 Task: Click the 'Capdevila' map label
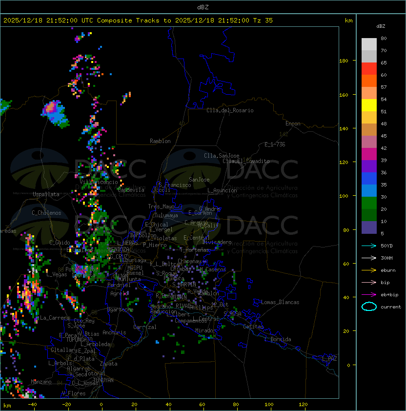tap(131, 190)
